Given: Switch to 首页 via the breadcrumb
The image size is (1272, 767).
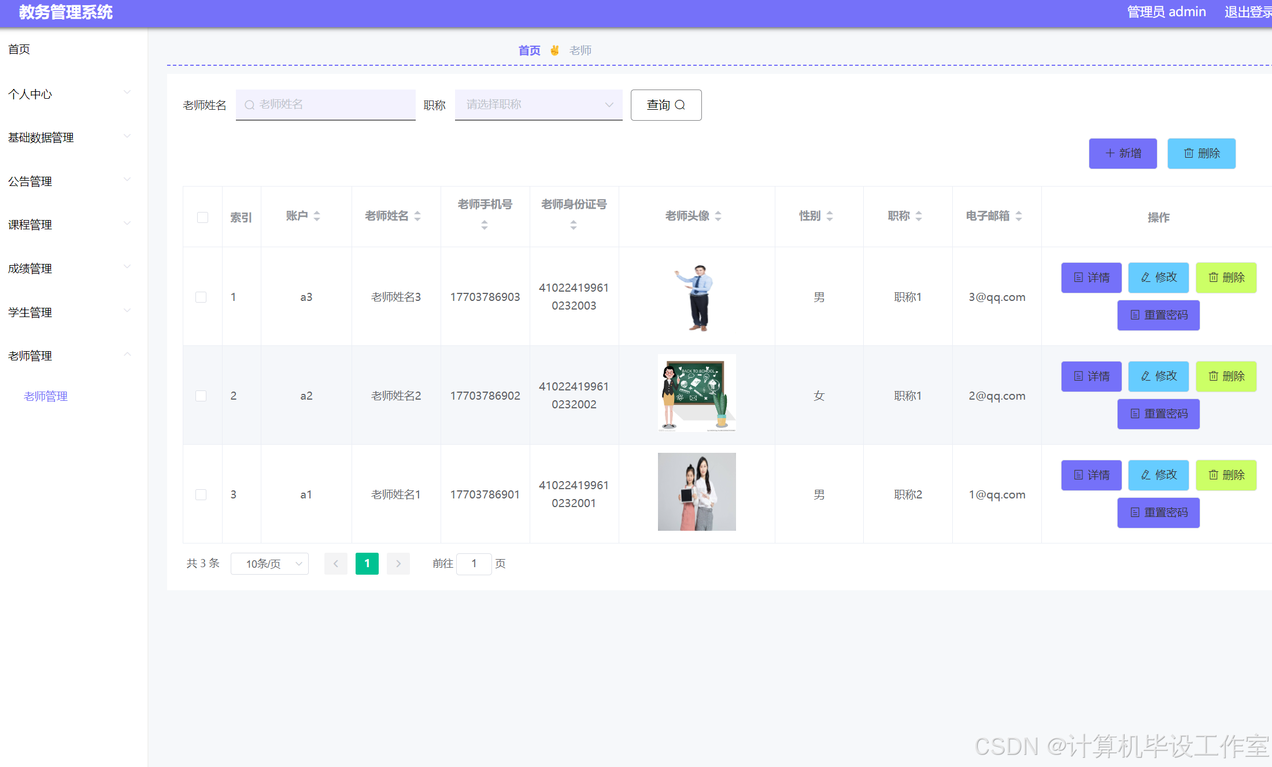Looking at the screenshot, I should [528, 50].
